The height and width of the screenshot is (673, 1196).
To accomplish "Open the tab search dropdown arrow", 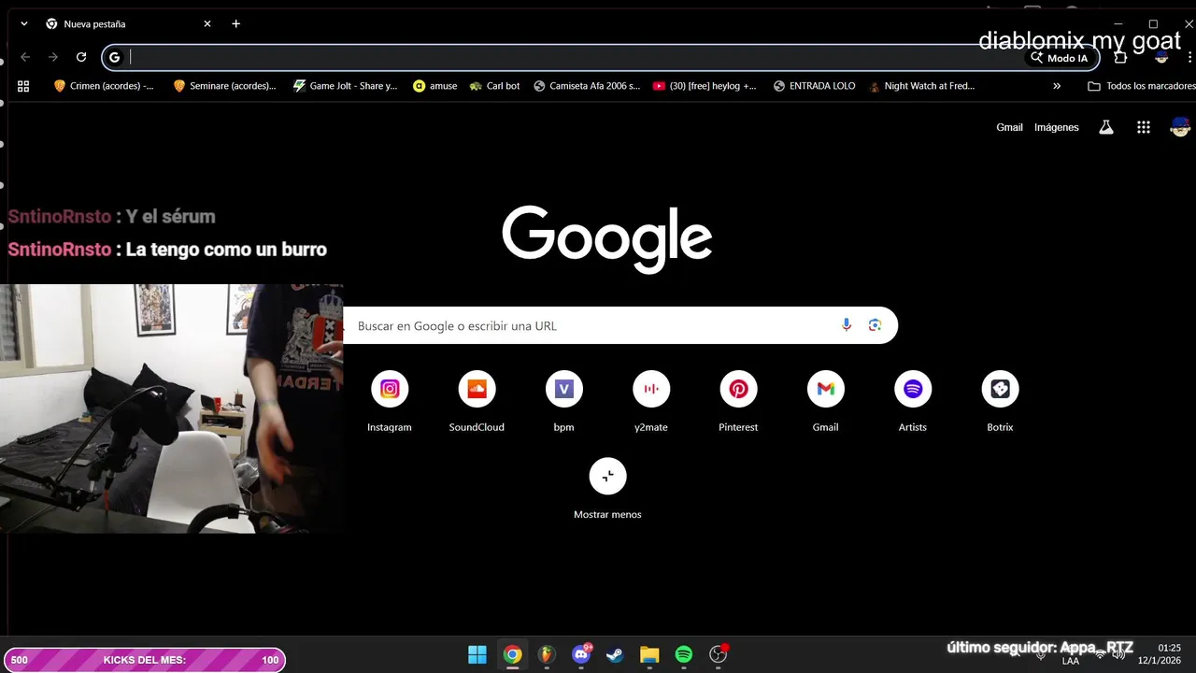I will coord(23,23).
